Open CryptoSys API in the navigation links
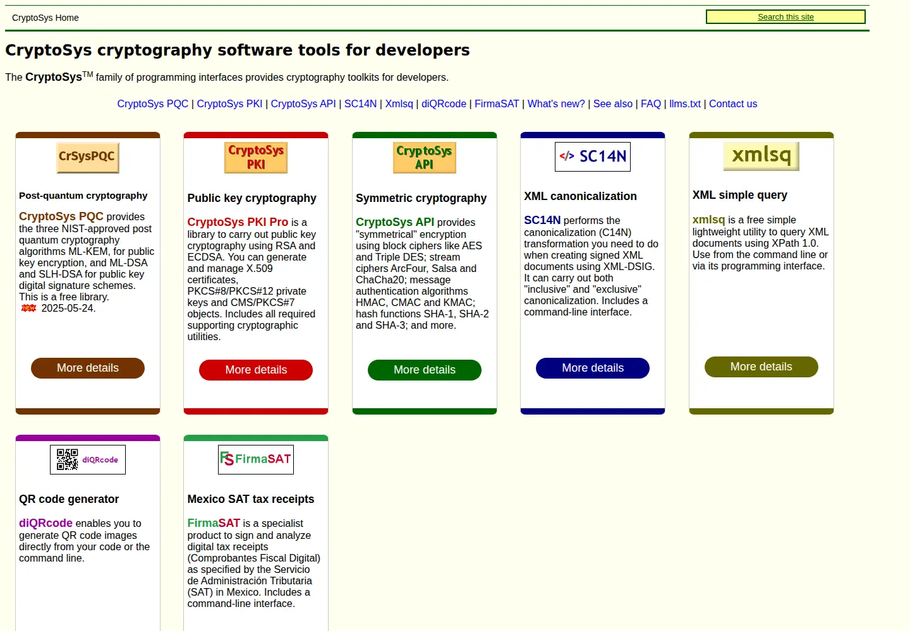 [303, 104]
